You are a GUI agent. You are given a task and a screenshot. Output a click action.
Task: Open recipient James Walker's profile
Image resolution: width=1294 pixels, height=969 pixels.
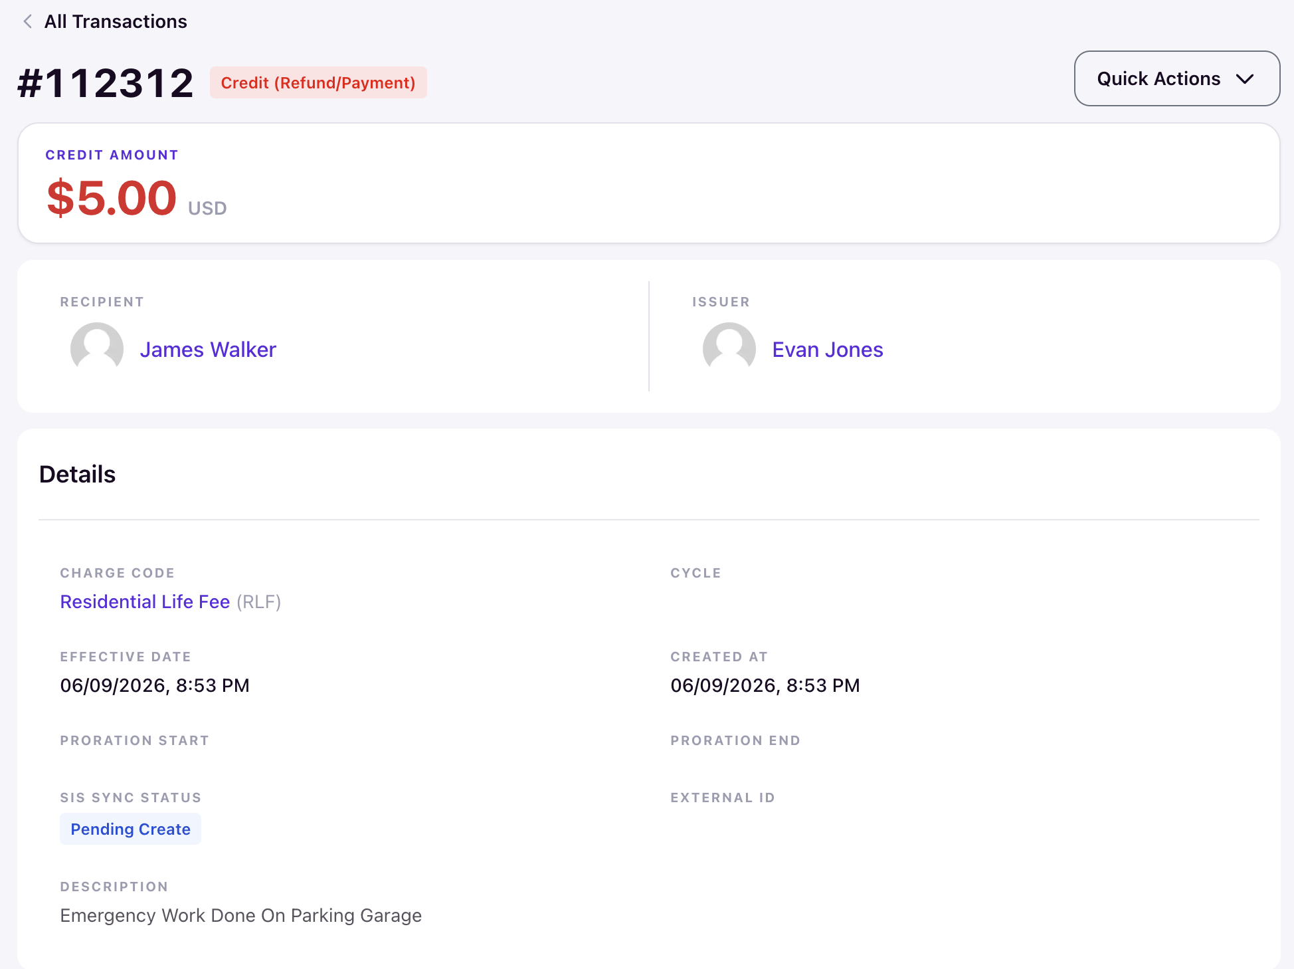click(x=208, y=350)
